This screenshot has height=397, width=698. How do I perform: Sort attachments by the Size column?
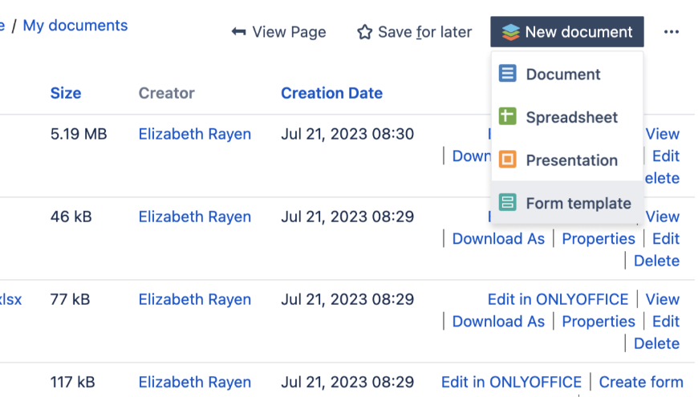(x=66, y=93)
